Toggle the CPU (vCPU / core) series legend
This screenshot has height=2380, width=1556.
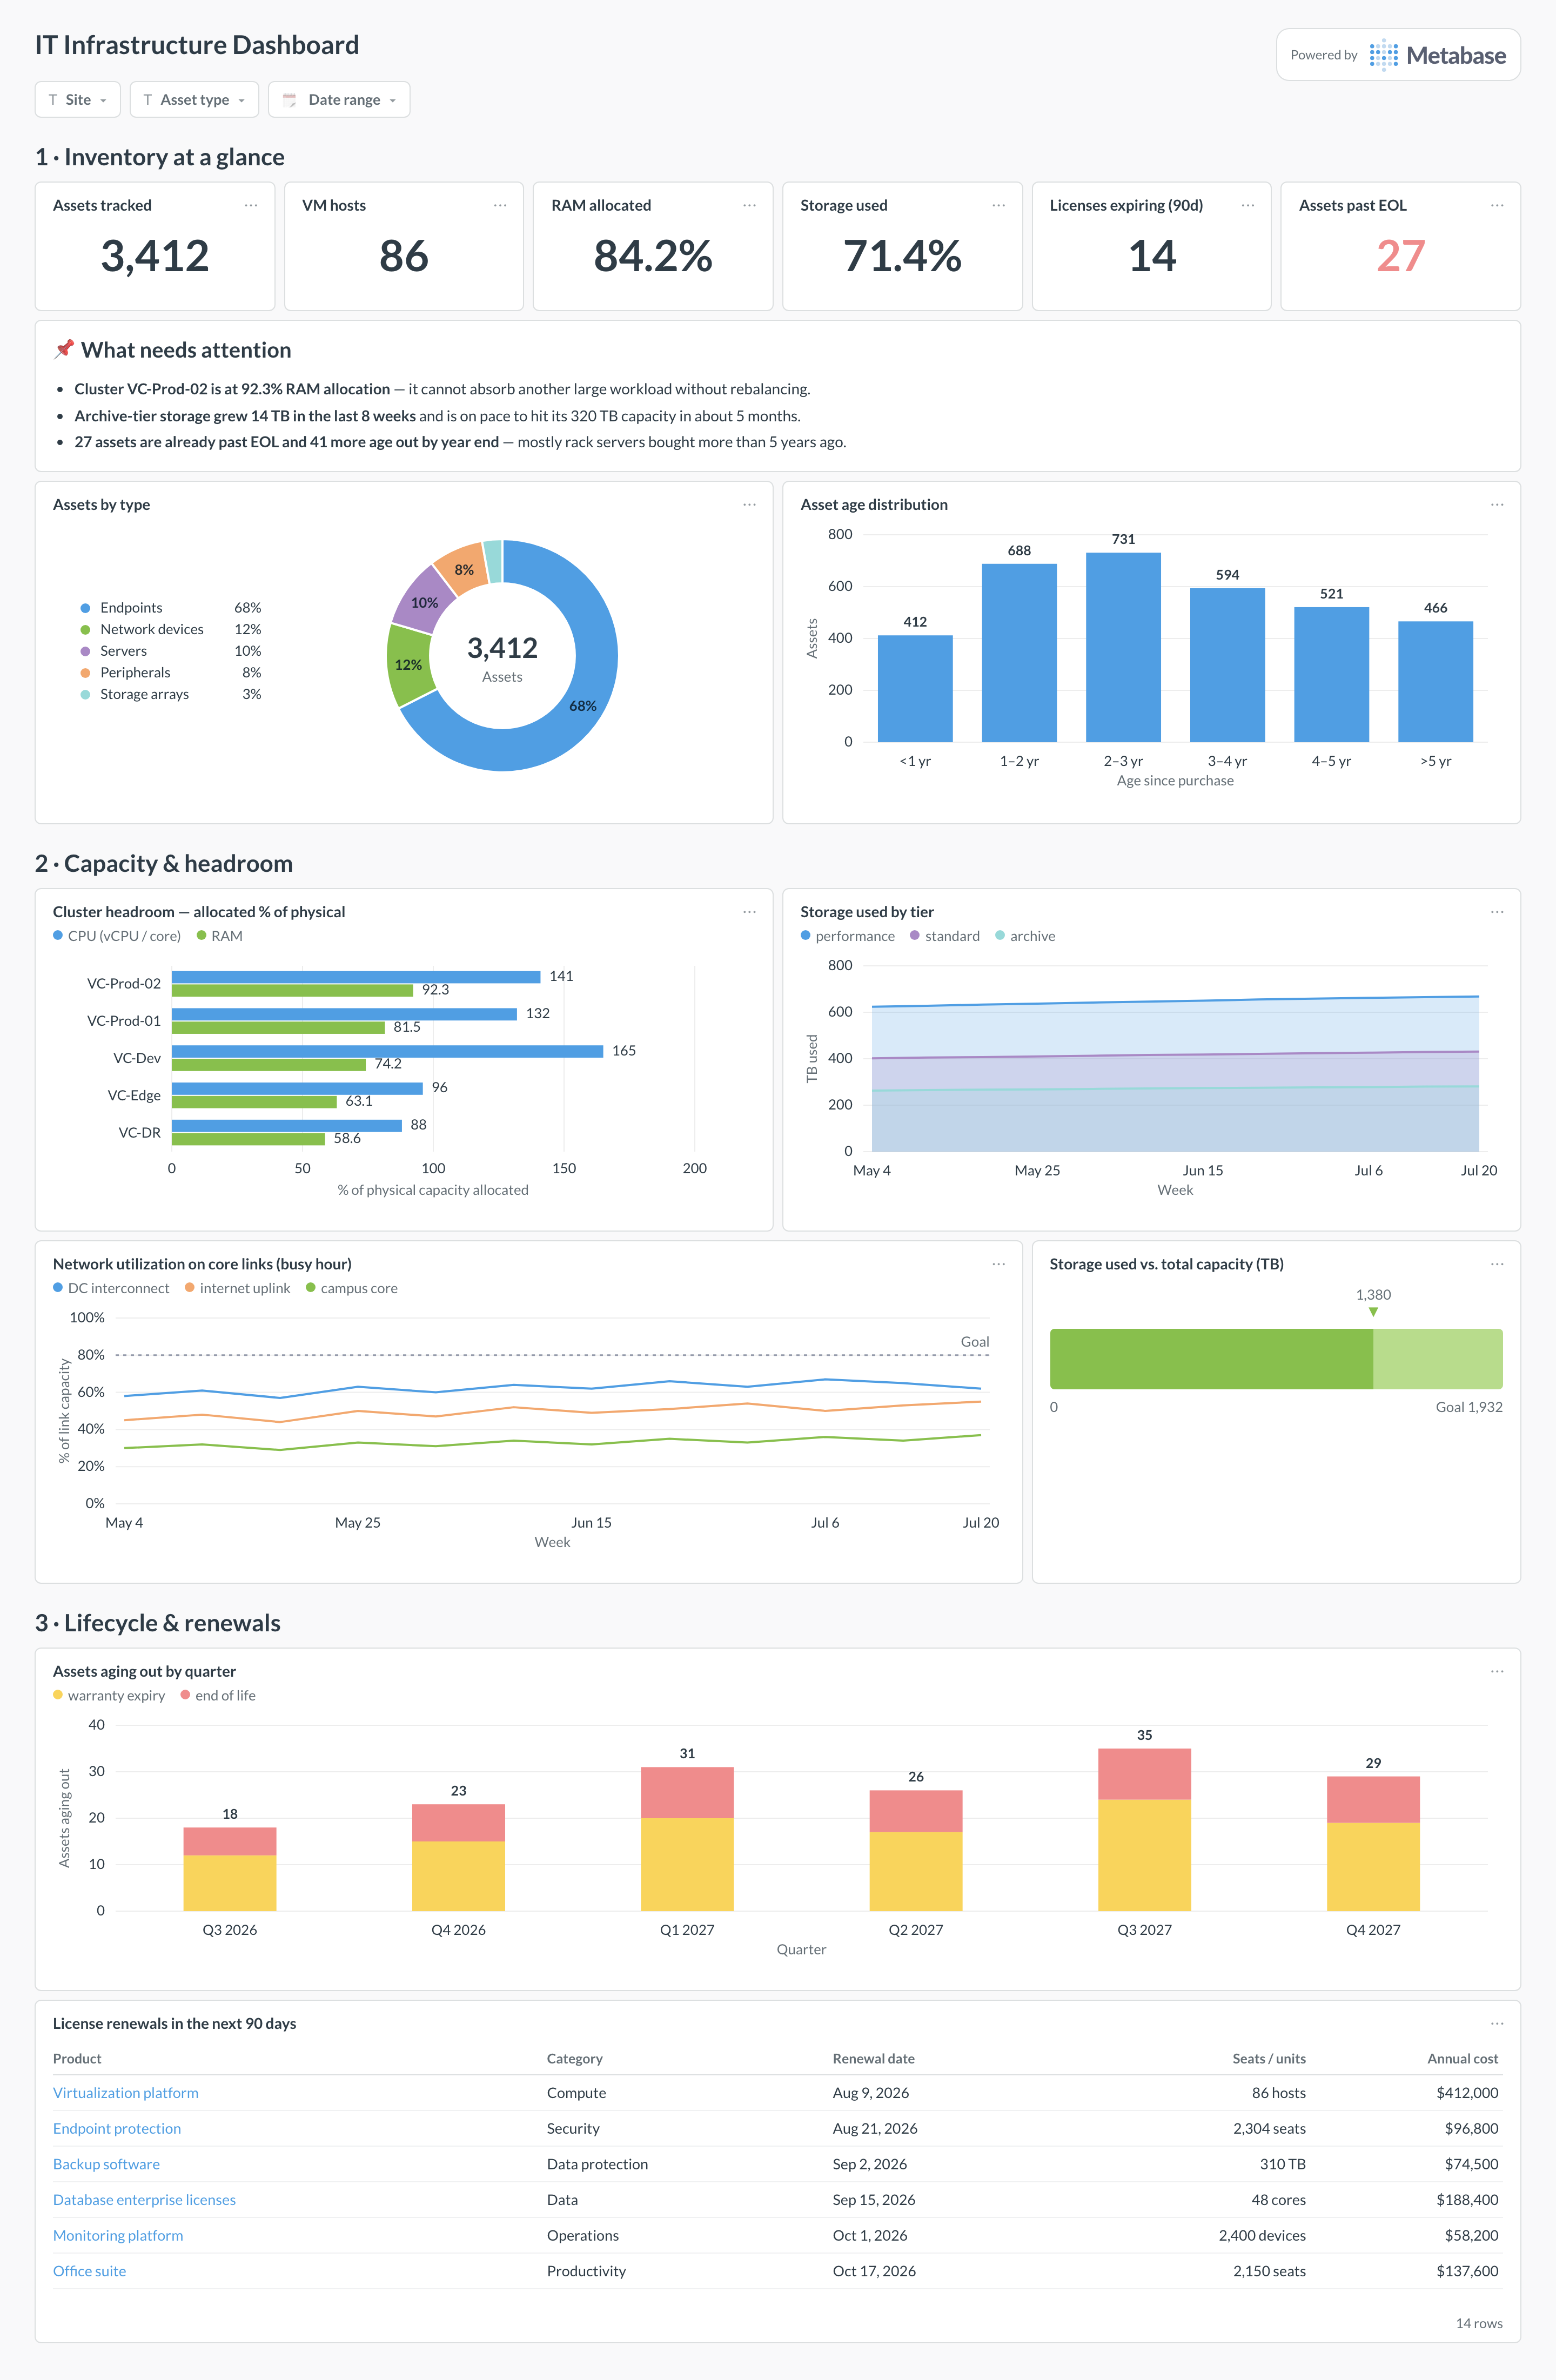117,936
